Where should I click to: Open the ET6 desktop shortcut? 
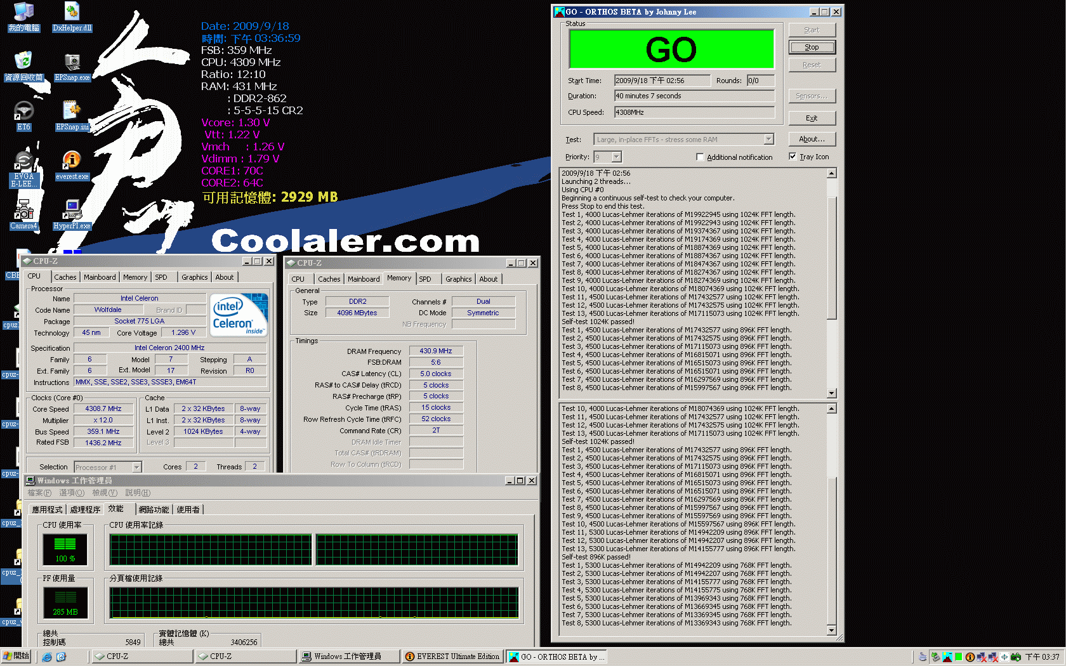tap(23, 116)
